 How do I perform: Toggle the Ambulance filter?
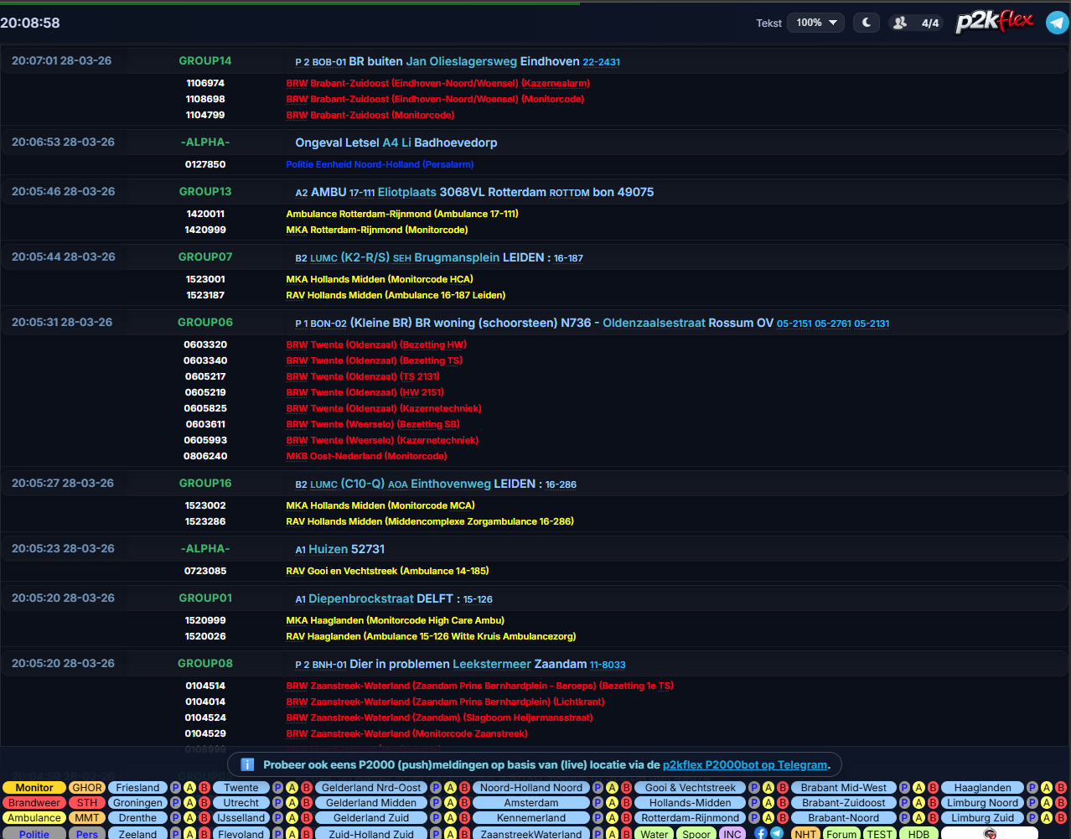click(x=34, y=818)
